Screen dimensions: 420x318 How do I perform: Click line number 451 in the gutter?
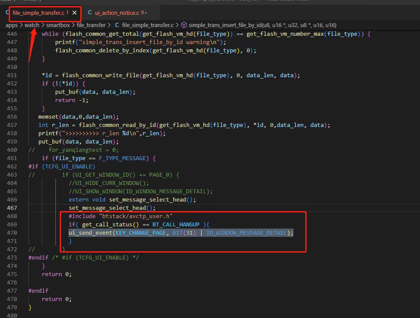click(x=12, y=75)
